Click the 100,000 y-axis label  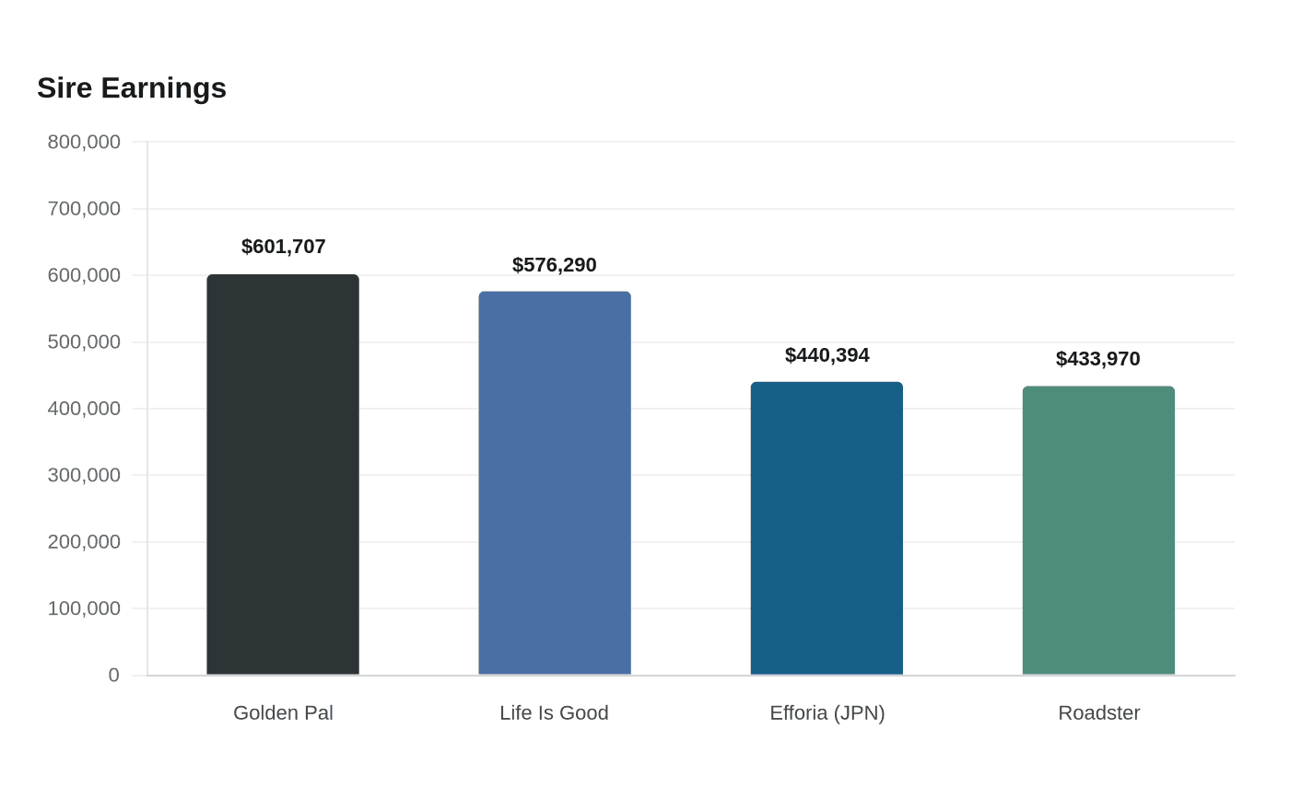click(x=84, y=608)
